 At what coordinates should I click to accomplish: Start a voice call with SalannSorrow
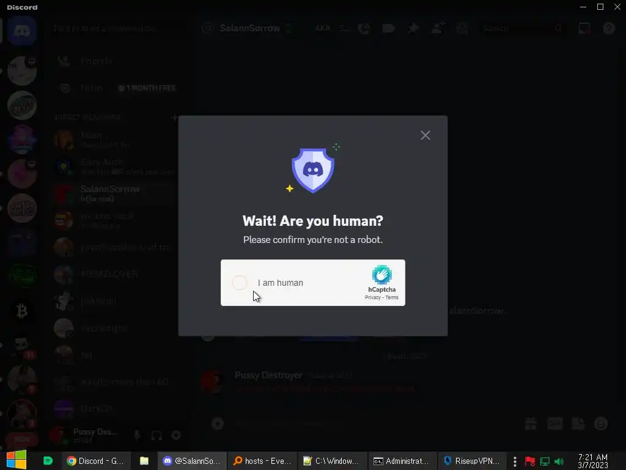pos(364,28)
